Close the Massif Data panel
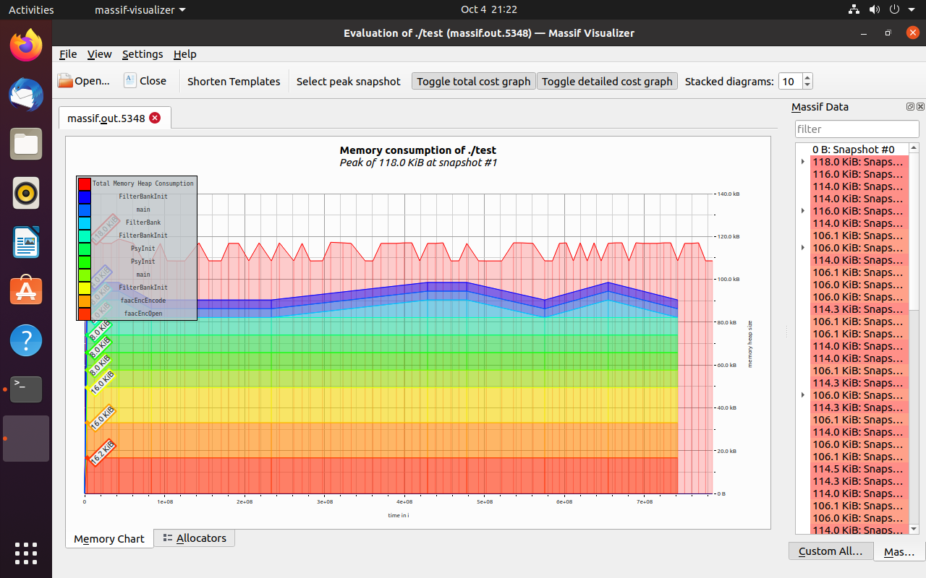This screenshot has width=926, height=578. (x=920, y=107)
